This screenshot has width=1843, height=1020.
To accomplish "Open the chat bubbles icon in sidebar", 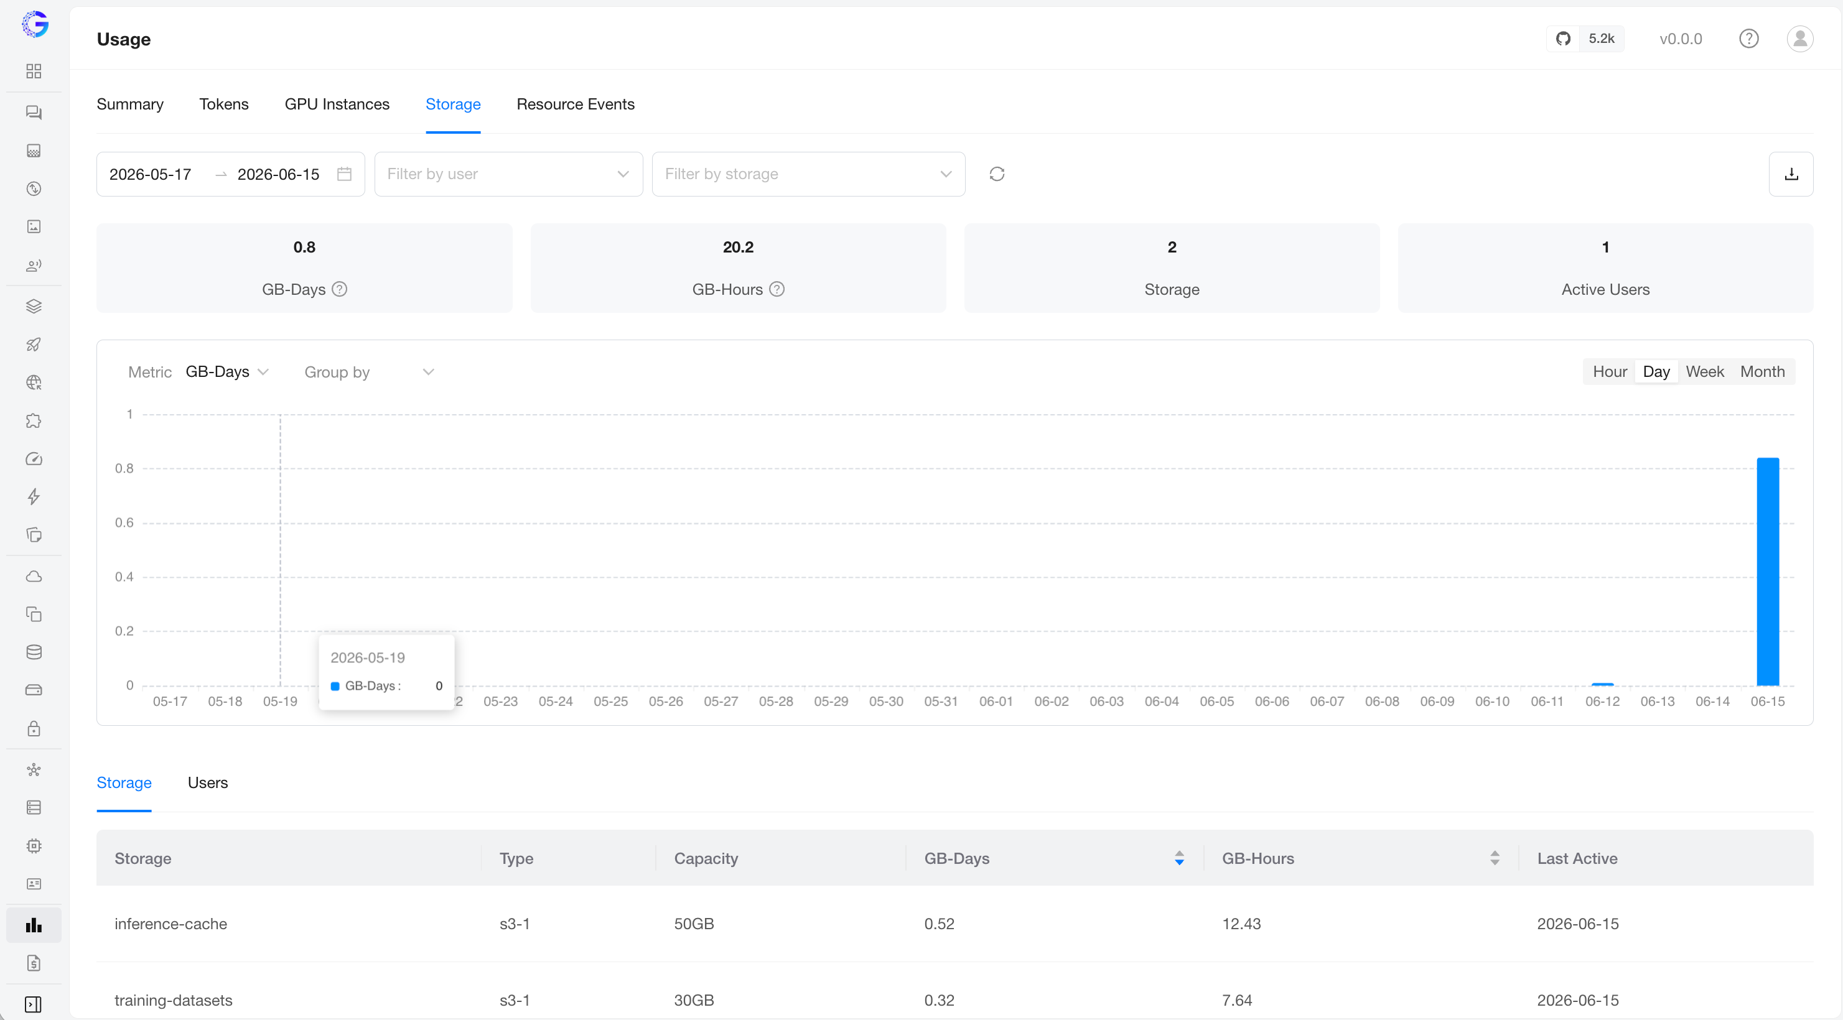I will [34, 113].
